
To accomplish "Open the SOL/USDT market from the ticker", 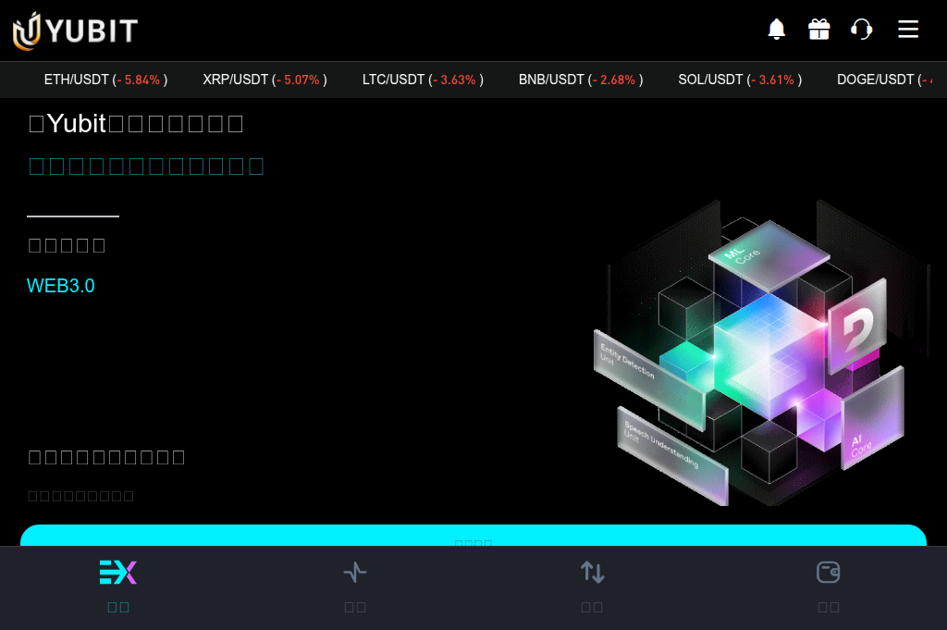I will pyautogui.click(x=739, y=80).
